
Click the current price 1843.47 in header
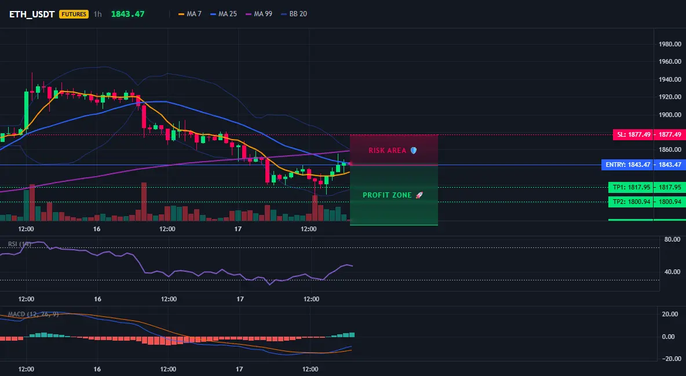[x=127, y=14]
